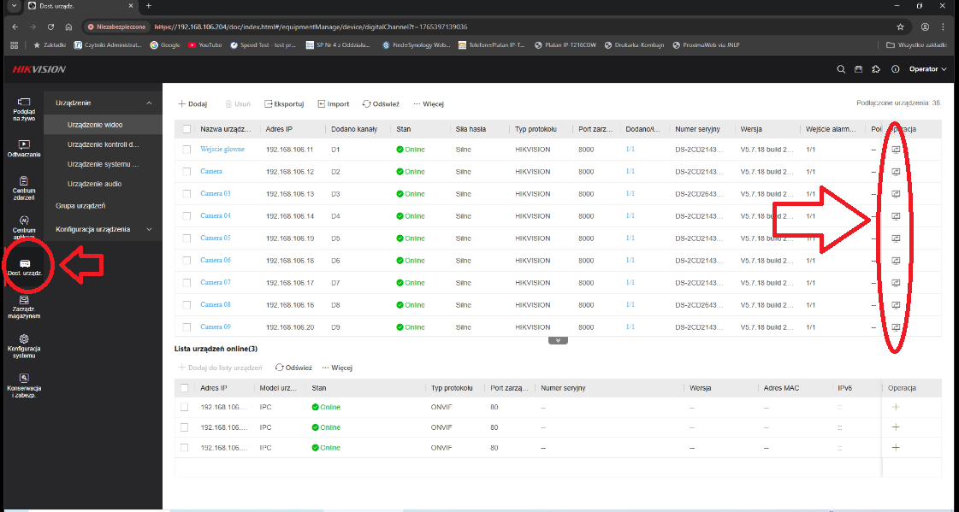Click the operation icon for Camera 05
Screen dimensions: 959x512
[896, 238]
